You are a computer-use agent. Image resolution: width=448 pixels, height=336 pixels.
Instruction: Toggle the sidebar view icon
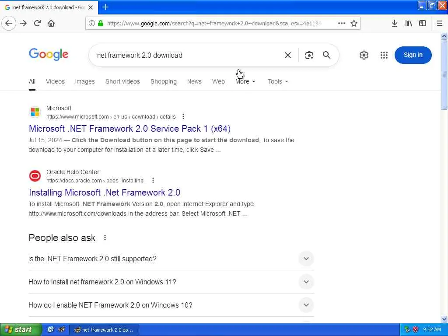(423, 23)
